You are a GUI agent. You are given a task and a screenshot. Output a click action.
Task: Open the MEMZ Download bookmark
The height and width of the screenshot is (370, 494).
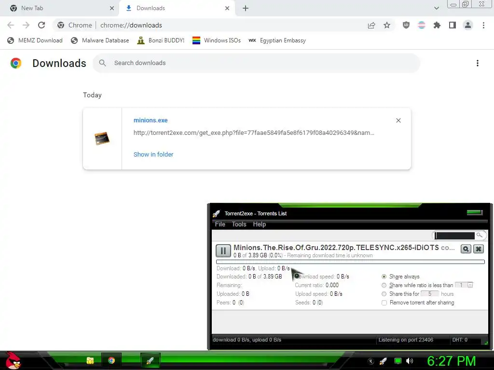pos(35,40)
